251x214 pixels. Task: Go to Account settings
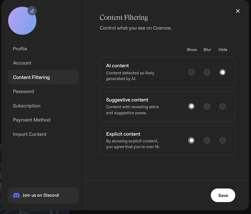pos(22,63)
